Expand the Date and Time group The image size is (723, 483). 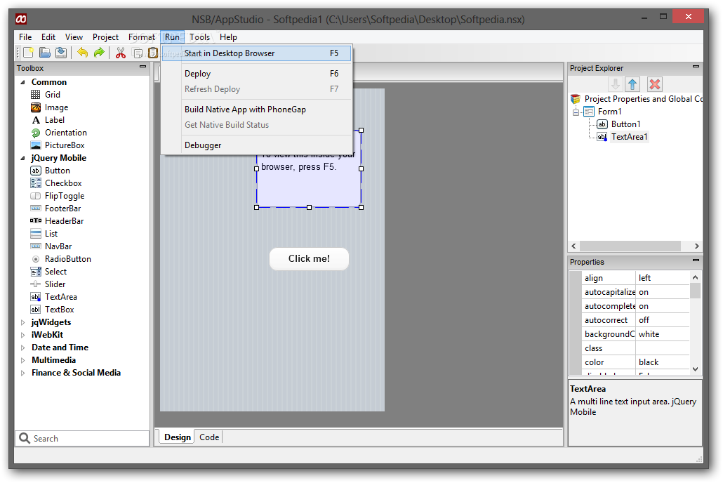22,348
